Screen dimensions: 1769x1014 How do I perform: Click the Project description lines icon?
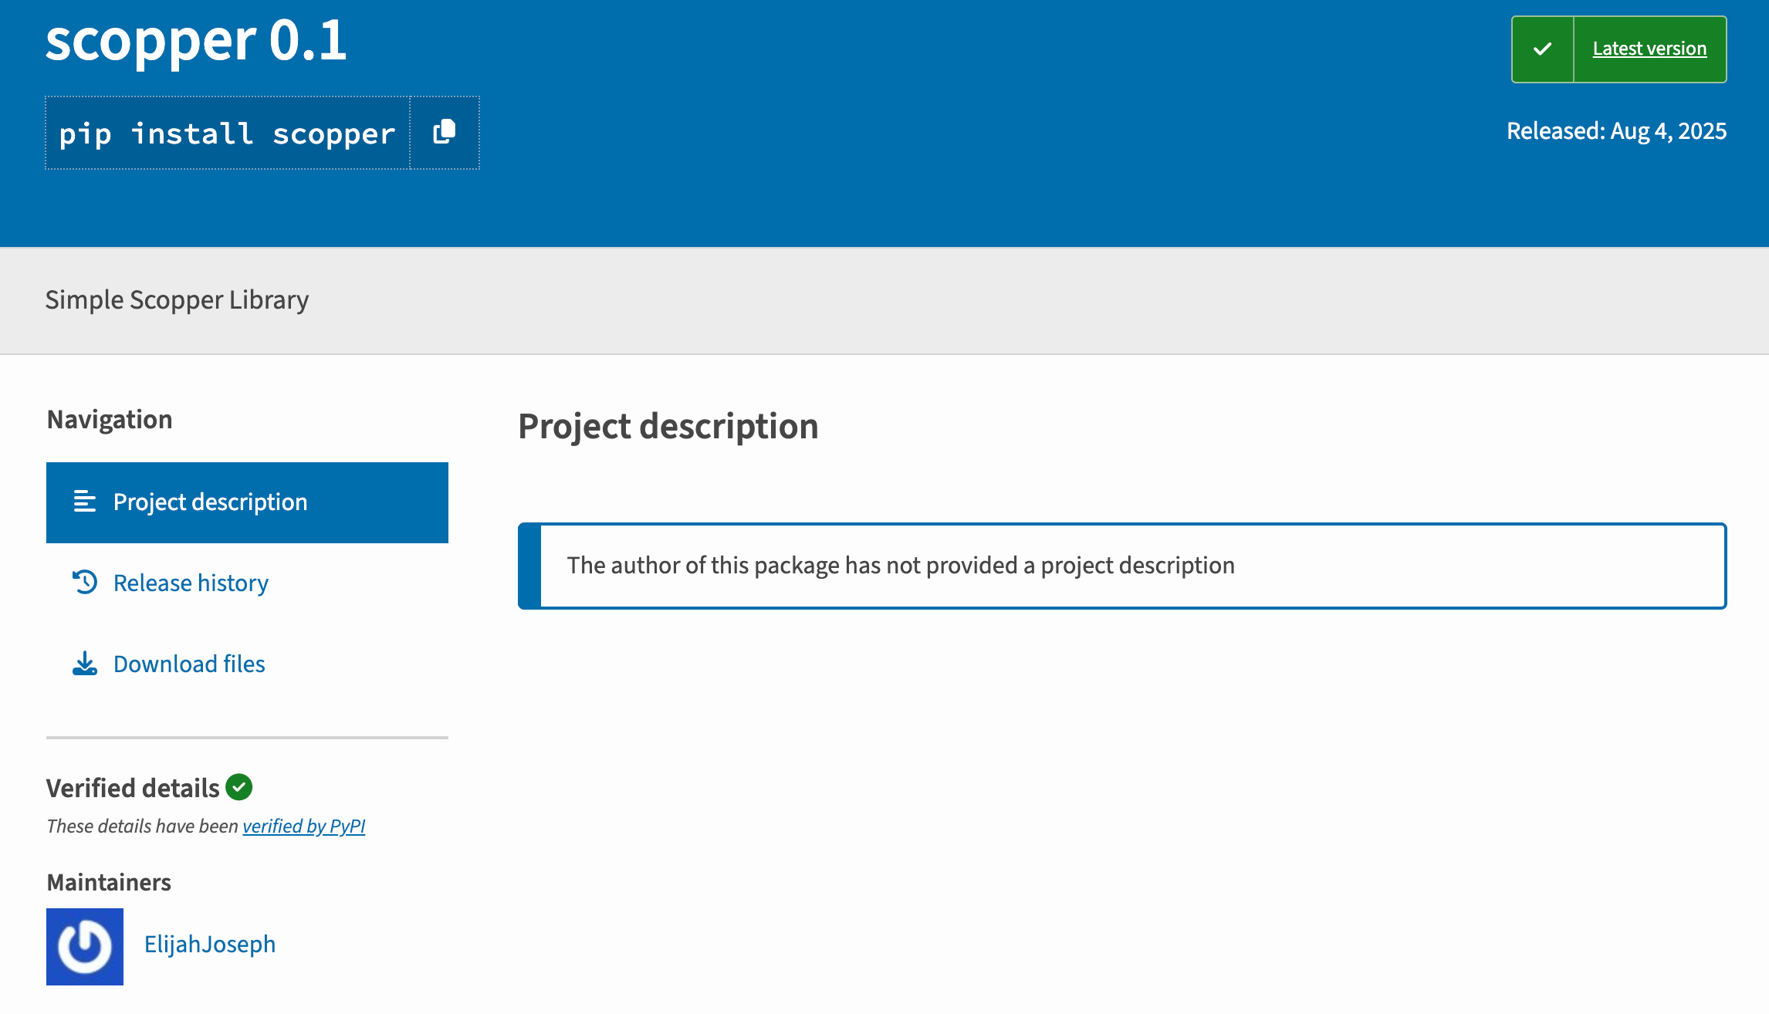(x=85, y=501)
